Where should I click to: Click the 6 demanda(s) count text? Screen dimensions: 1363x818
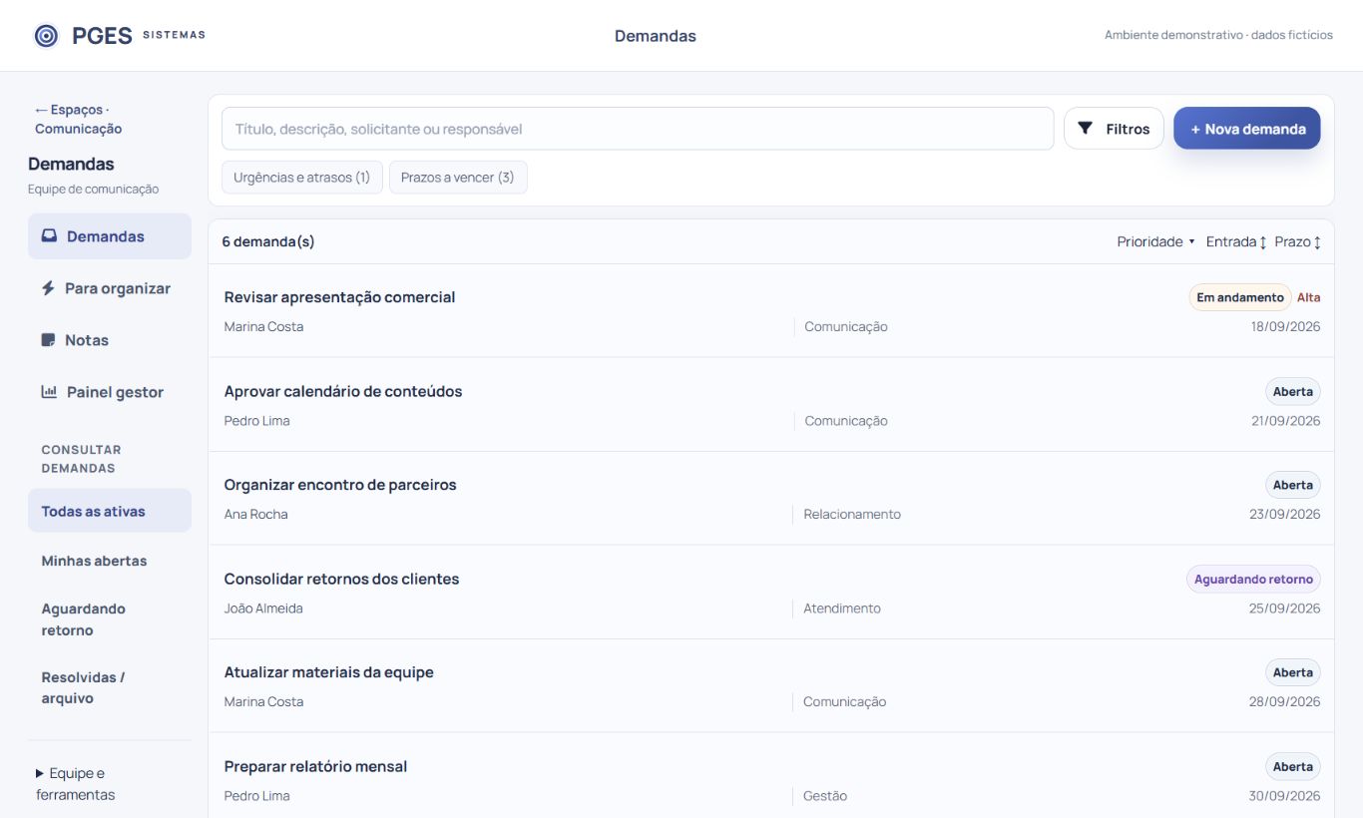[x=268, y=241]
